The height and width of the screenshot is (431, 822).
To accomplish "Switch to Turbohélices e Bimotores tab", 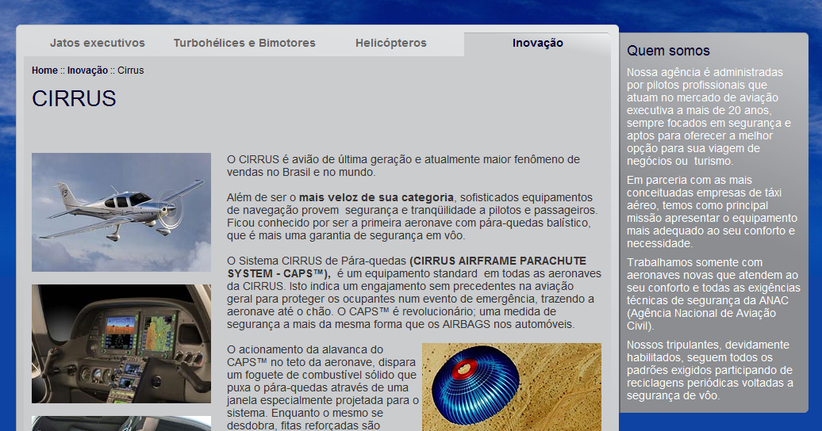I will click(244, 43).
